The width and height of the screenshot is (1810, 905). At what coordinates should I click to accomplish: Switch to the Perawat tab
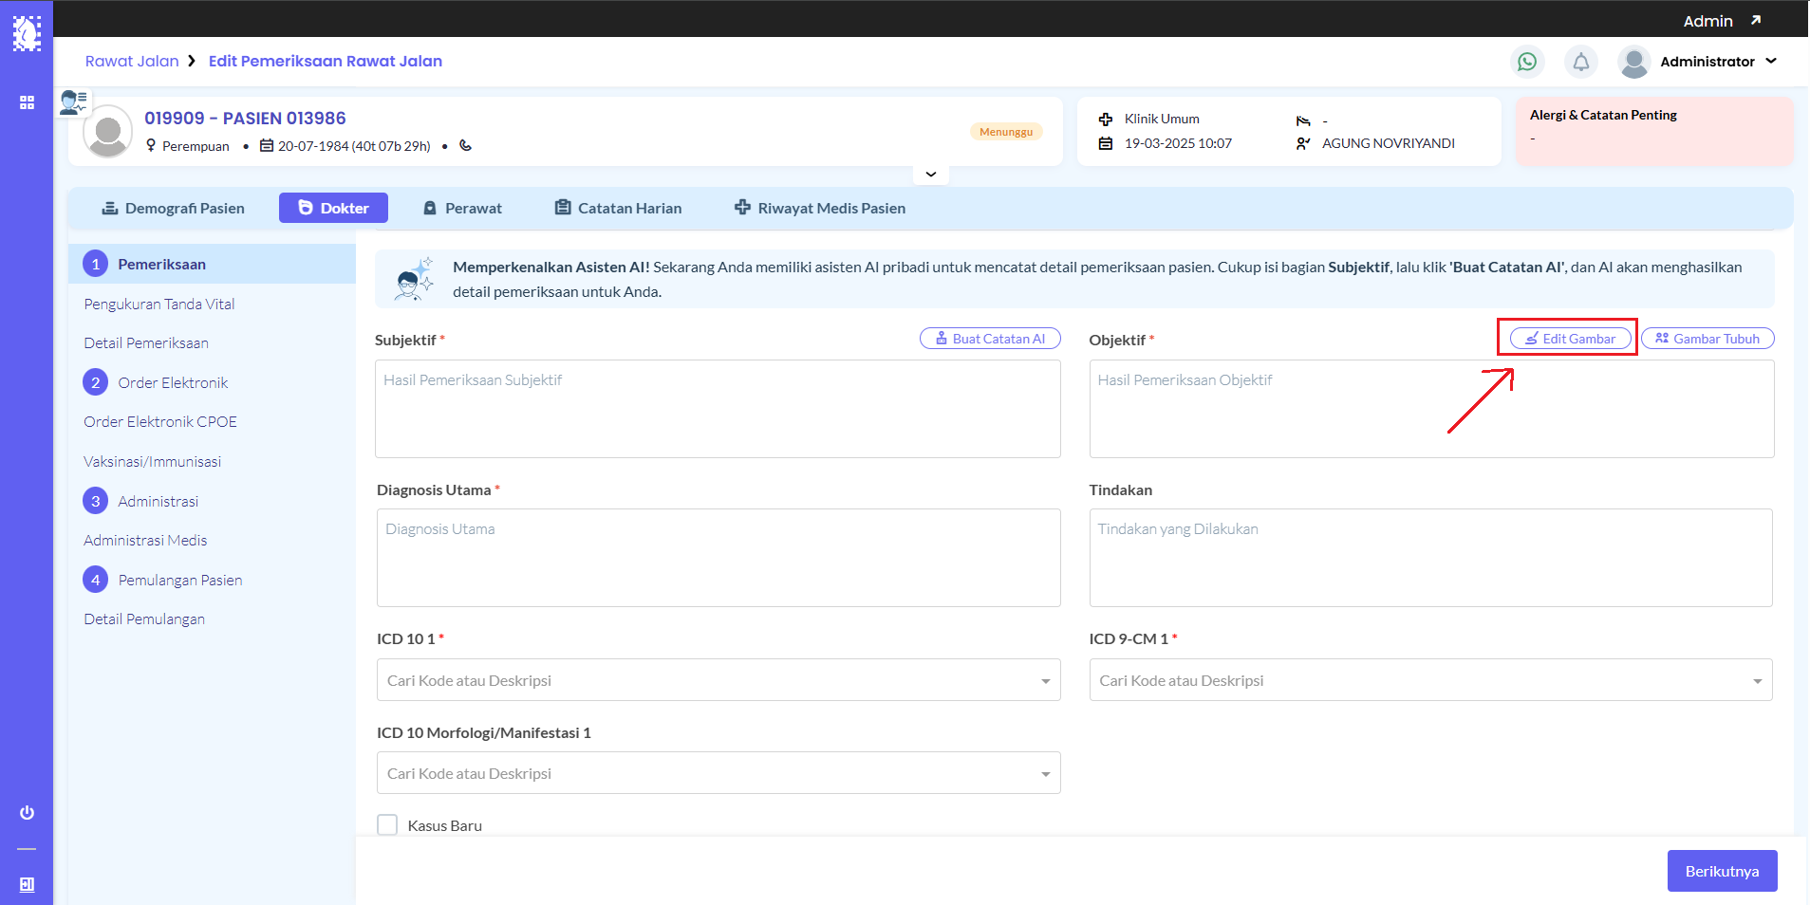tap(462, 208)
